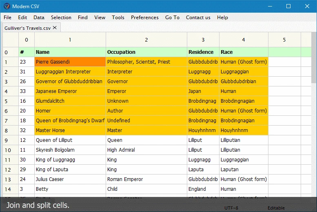
Task: Select row header 9
Action: 11,140
